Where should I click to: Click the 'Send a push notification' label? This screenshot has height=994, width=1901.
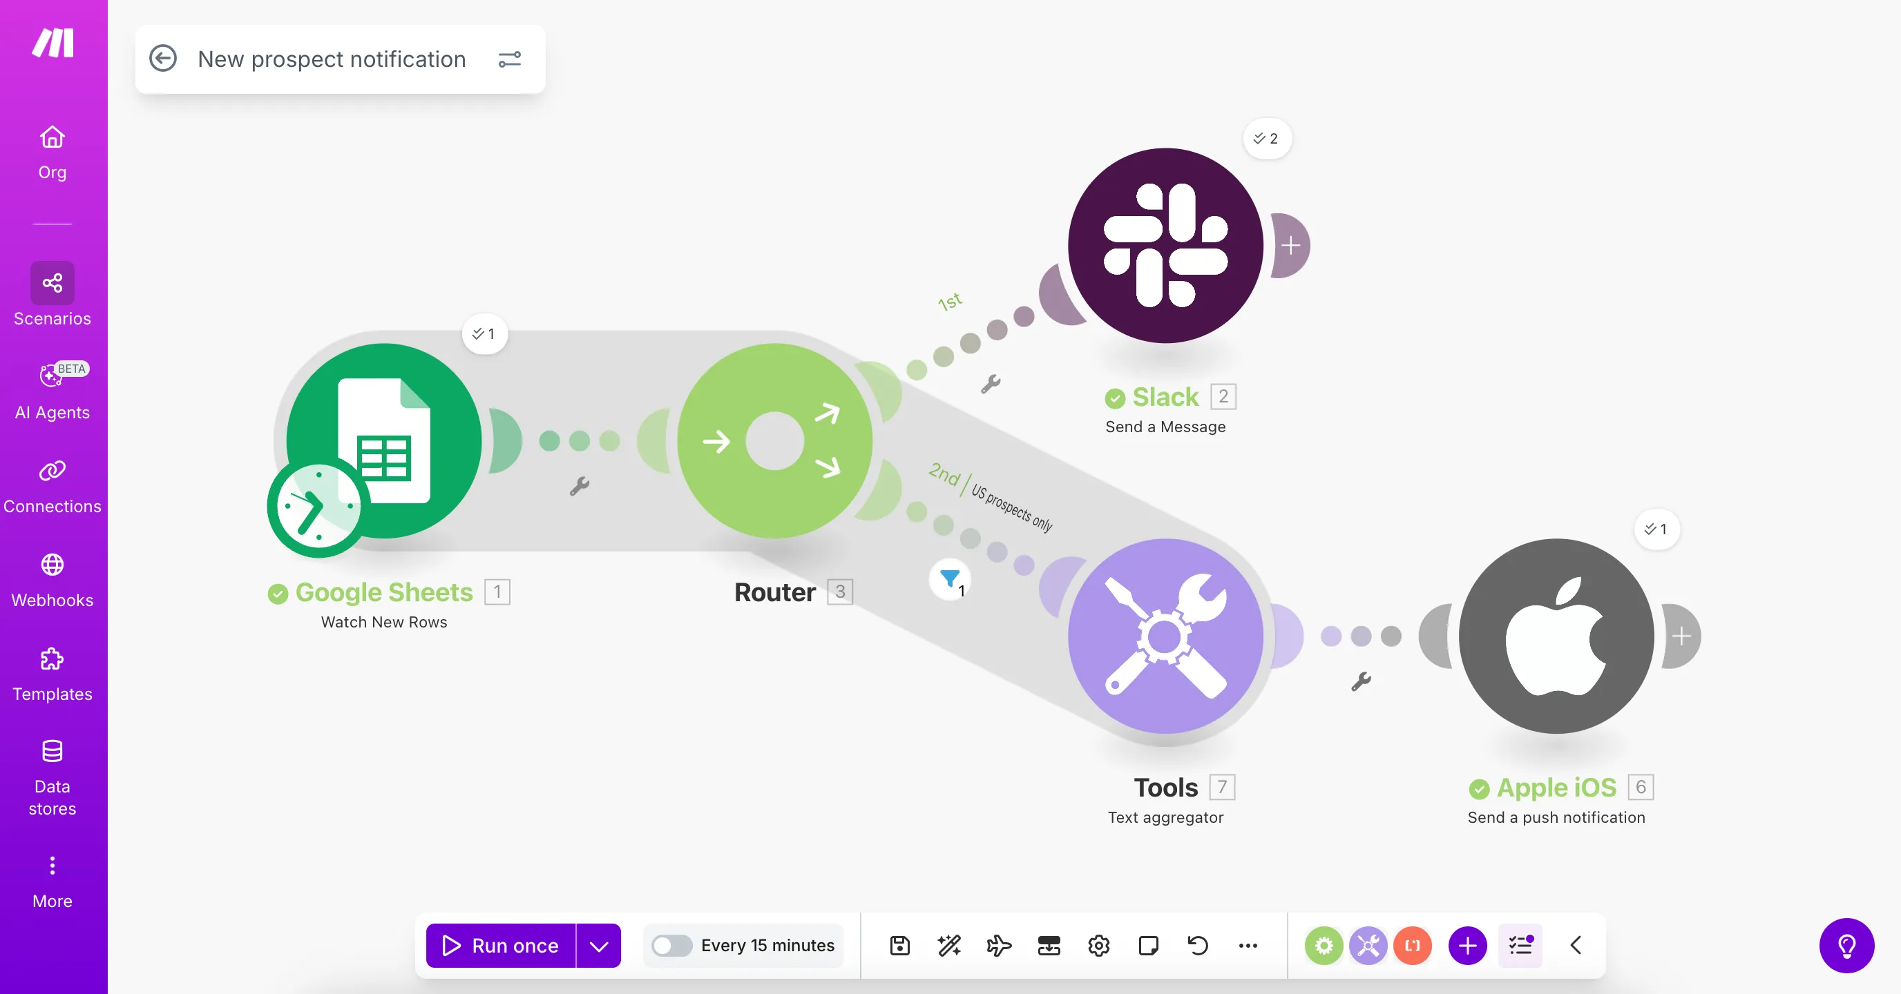tap(1556, 817)
